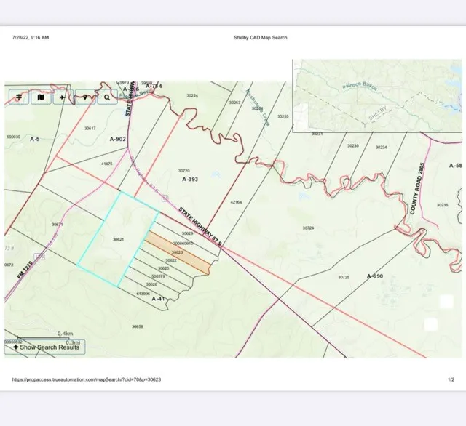Image resolution: width=466 pixels, height=426 pixels.
Task: Click parcel 30725 near A-690
Action: click(x=344, y=277)
